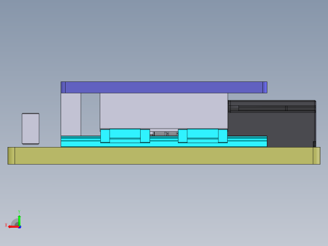This screenshot has height=246, width=328.
Task: Select the large gray center carriage block
Action: pos(164,111)
